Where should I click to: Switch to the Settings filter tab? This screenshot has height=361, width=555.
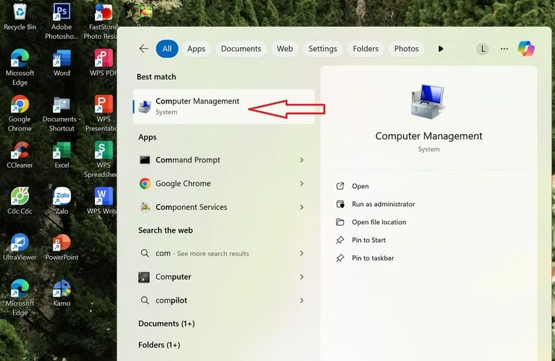coord(323,49)
